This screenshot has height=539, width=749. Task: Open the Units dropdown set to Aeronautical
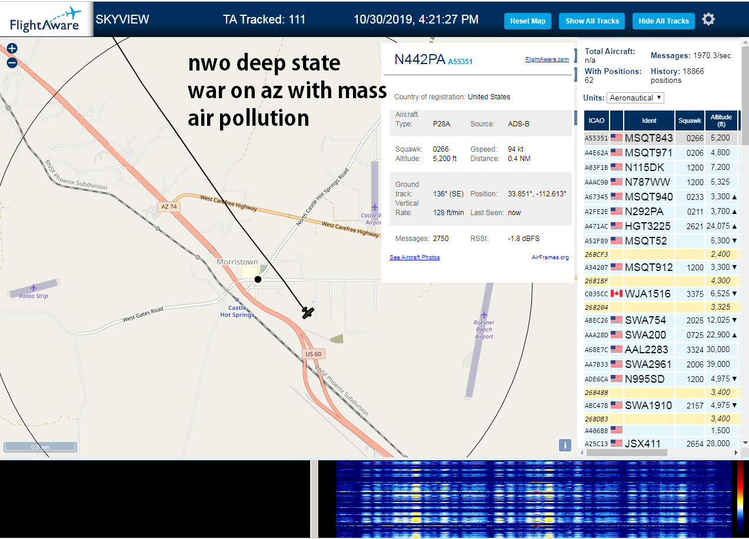tap(635, 98)
